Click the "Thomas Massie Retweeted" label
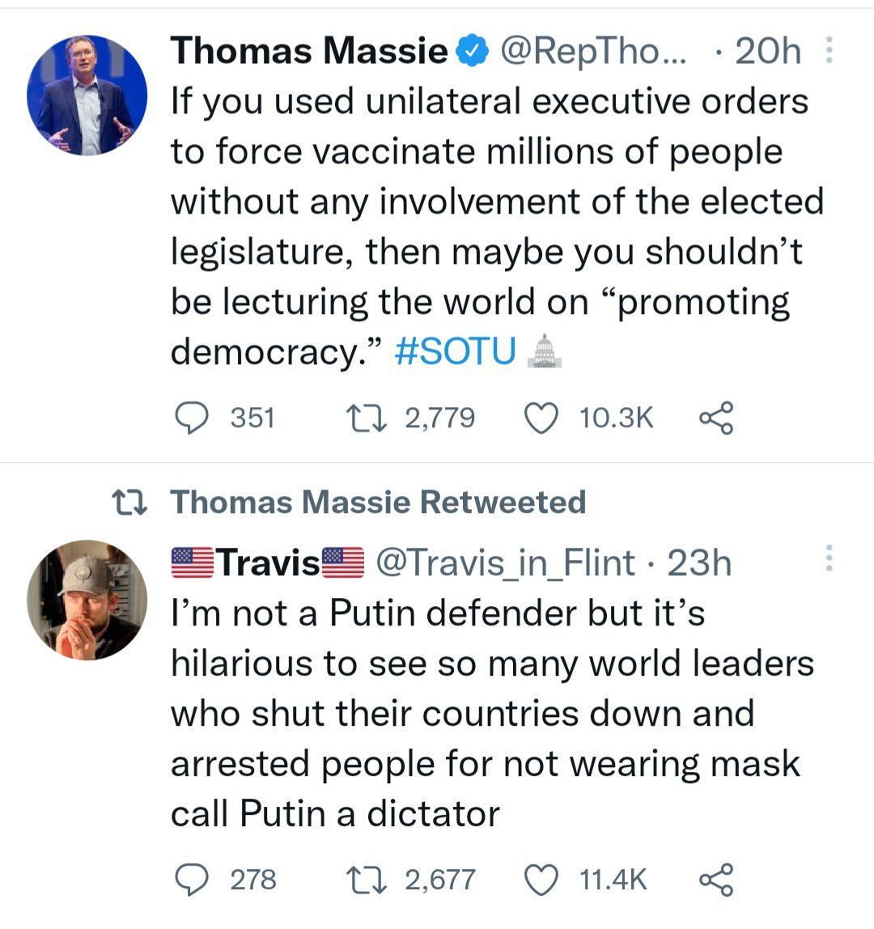This screenshot has width=874, height=929. 378,502
